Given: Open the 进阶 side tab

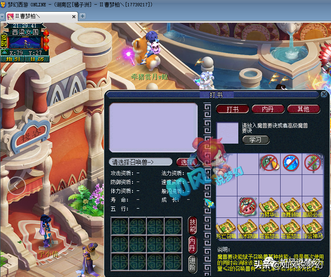Looking at the screenshot, I should [192, 264].
